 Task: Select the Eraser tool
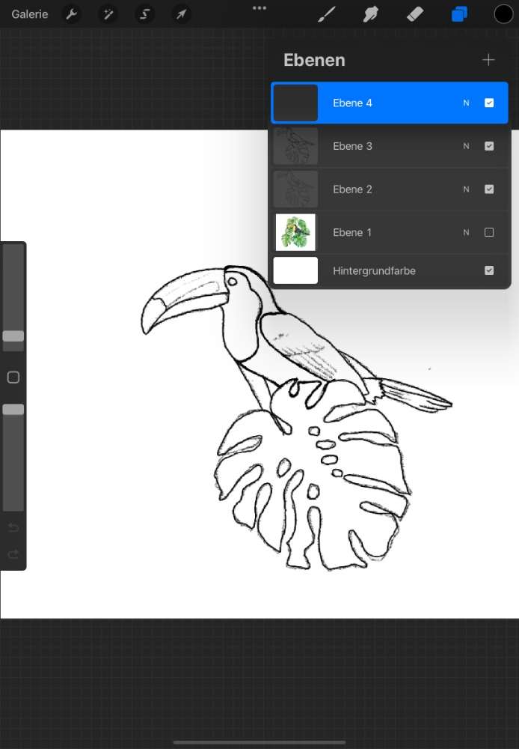tap(415, 14)
